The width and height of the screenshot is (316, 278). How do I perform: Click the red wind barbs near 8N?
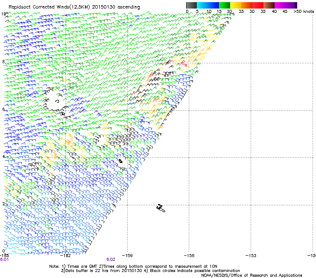pos(184,63)
